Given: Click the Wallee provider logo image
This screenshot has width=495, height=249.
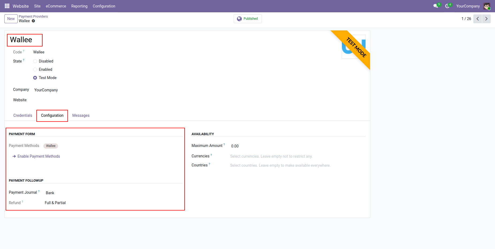Looking at the screenshot, I should pyautogui.click(x=354, y=46).
